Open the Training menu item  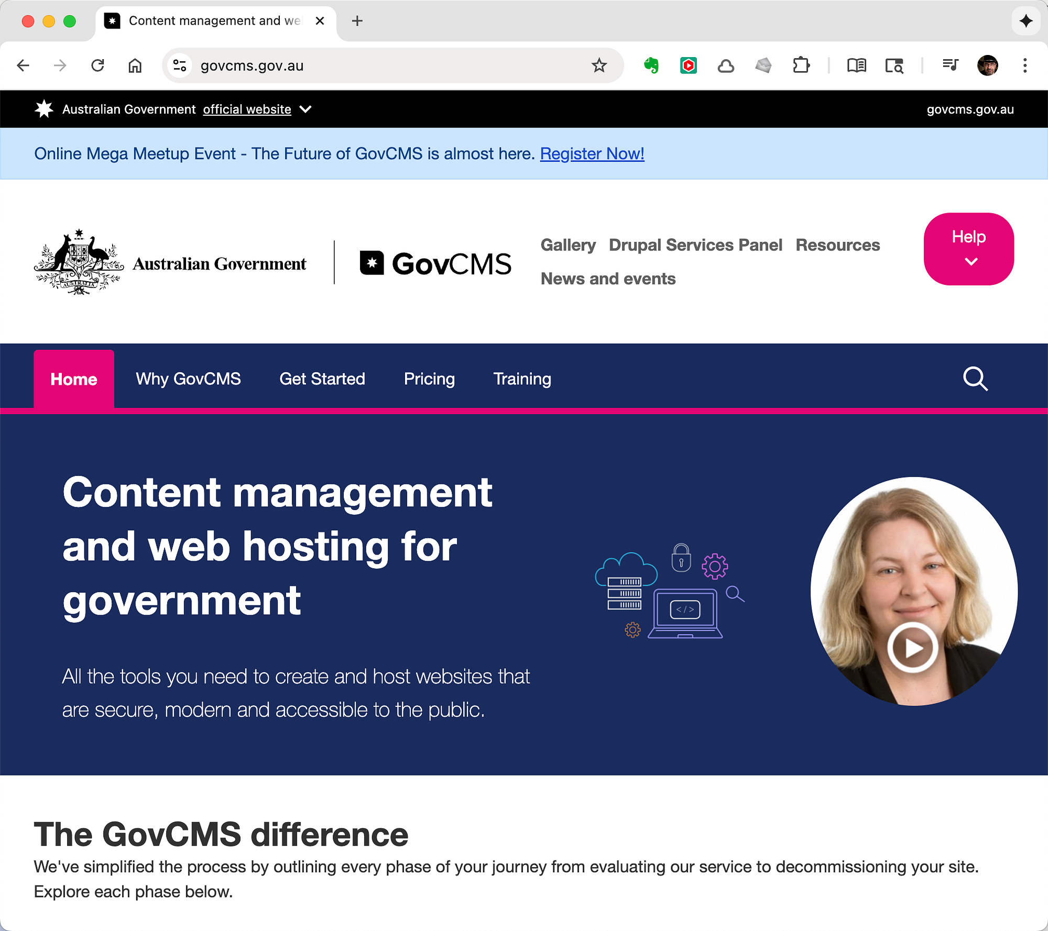[522, 379]
